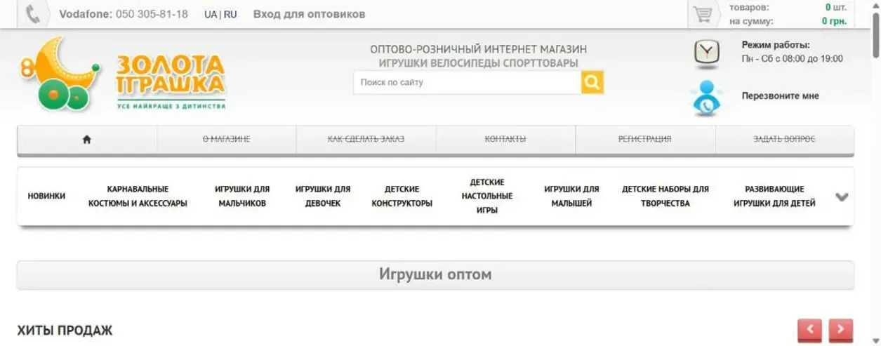Screen dimensions: 881x346
Task: Click Vodafone phone number 050 305-81-18
Action: click(x=151, y=14)
